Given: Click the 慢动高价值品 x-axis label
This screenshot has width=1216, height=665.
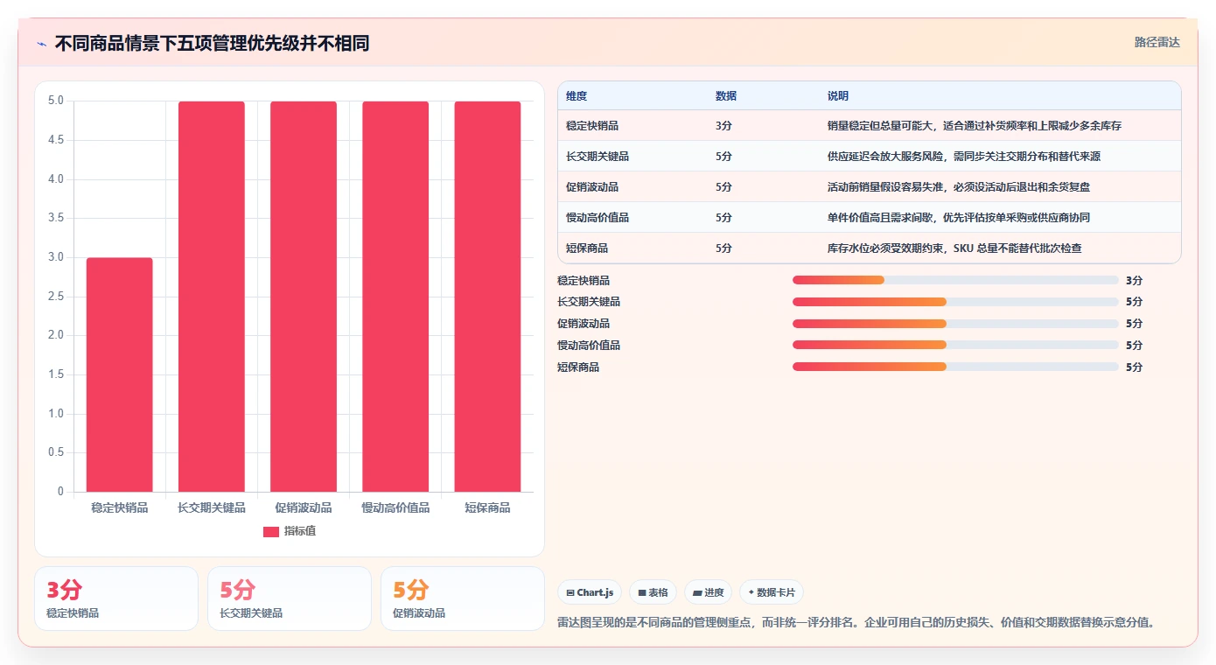Looking at the screenshot, I should pos(395,507).
